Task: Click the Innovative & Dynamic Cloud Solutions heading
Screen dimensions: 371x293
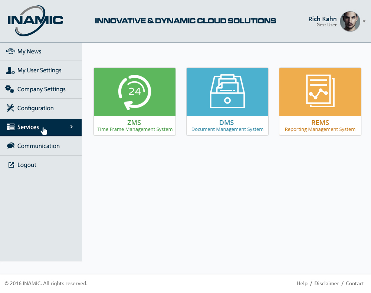Action: coord(185,21)
